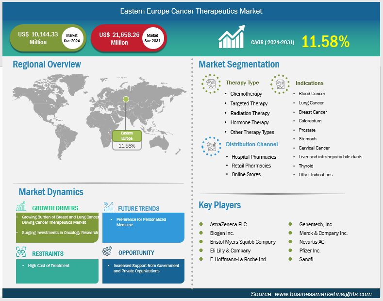383x301 pixels.
Task: Click the CAGR growth chart arrow icon
Action: [232, 36]
